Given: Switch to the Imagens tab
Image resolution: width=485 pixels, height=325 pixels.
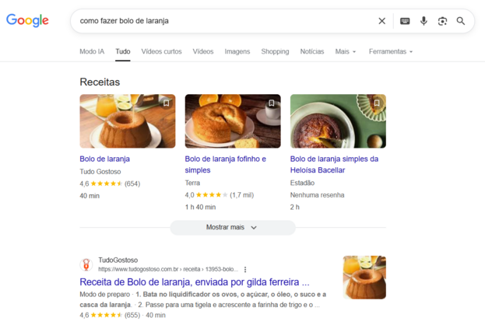Looking at the screenshot, I should click(237, 51).
